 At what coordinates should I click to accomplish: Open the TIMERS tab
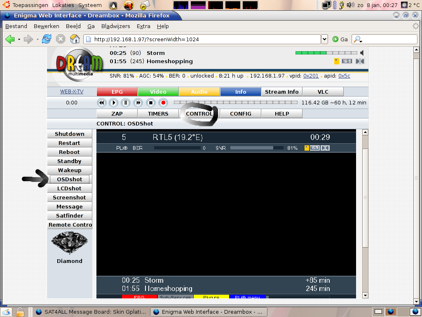pyautogui.click(x=158, y=114)
